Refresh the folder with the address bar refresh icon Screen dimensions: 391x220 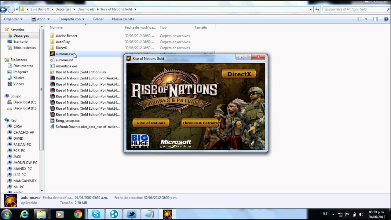click(317, 9)
